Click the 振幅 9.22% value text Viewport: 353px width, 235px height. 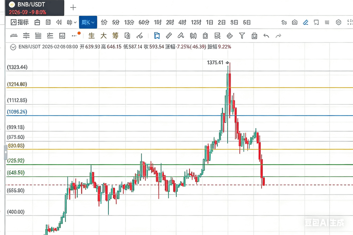pos(219,47)
